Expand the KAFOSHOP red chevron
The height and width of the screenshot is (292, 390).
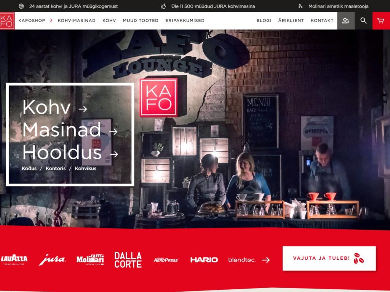pos(51,21)
